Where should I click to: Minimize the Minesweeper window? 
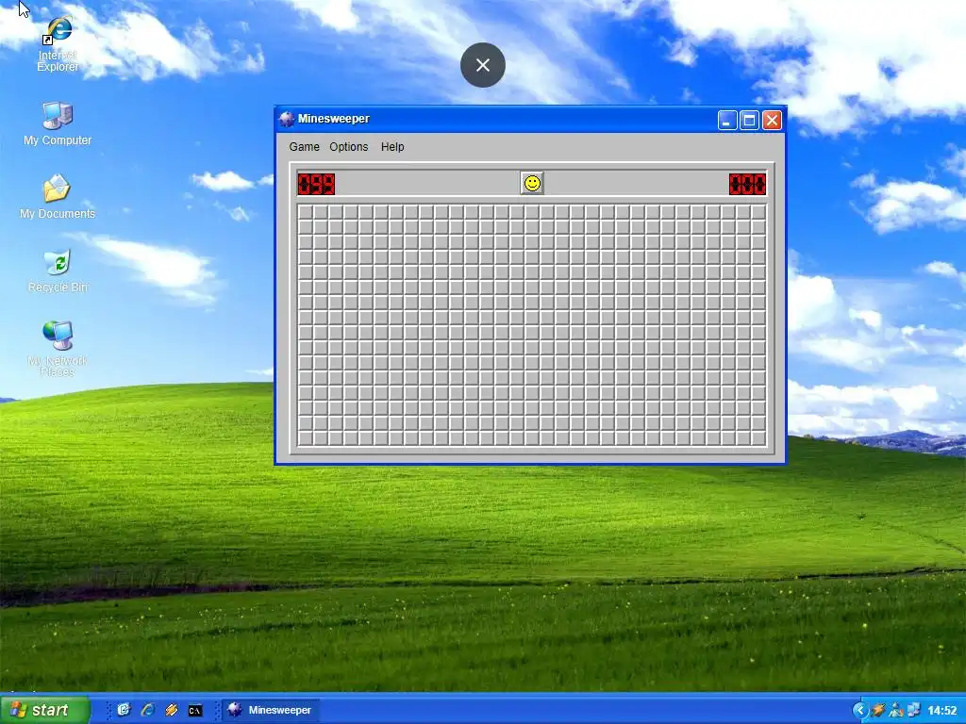pos(727,120)
